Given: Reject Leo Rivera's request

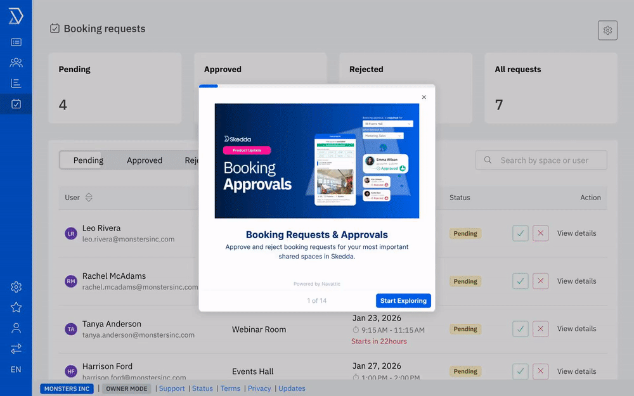Looking at the screenshot, I should (x=540, y=233).
